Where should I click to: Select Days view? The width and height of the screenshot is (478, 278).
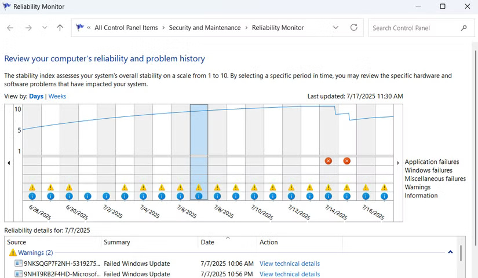[x=36, y=96]
